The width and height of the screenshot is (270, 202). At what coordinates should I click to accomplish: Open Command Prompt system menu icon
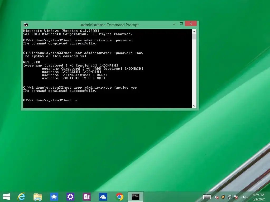(x=26, y=25)
